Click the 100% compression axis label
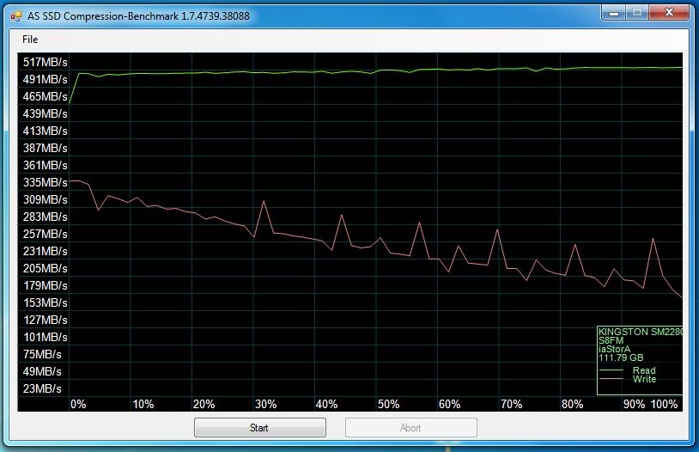The image size is (699, 452). (x=665, y=404)
